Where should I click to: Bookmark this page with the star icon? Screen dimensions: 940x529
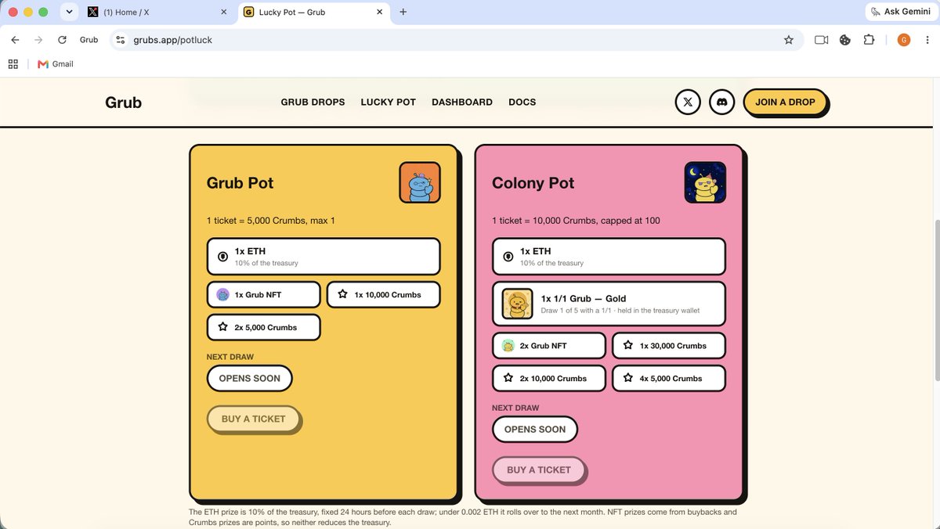pyautogui.click(x=789, y=40)
